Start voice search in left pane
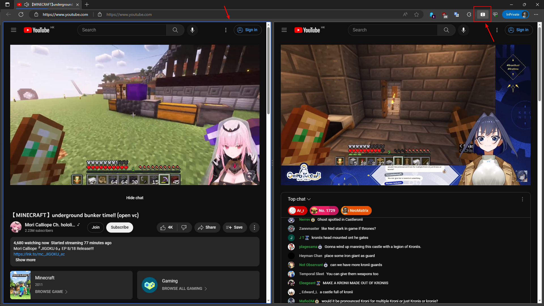 192,30
